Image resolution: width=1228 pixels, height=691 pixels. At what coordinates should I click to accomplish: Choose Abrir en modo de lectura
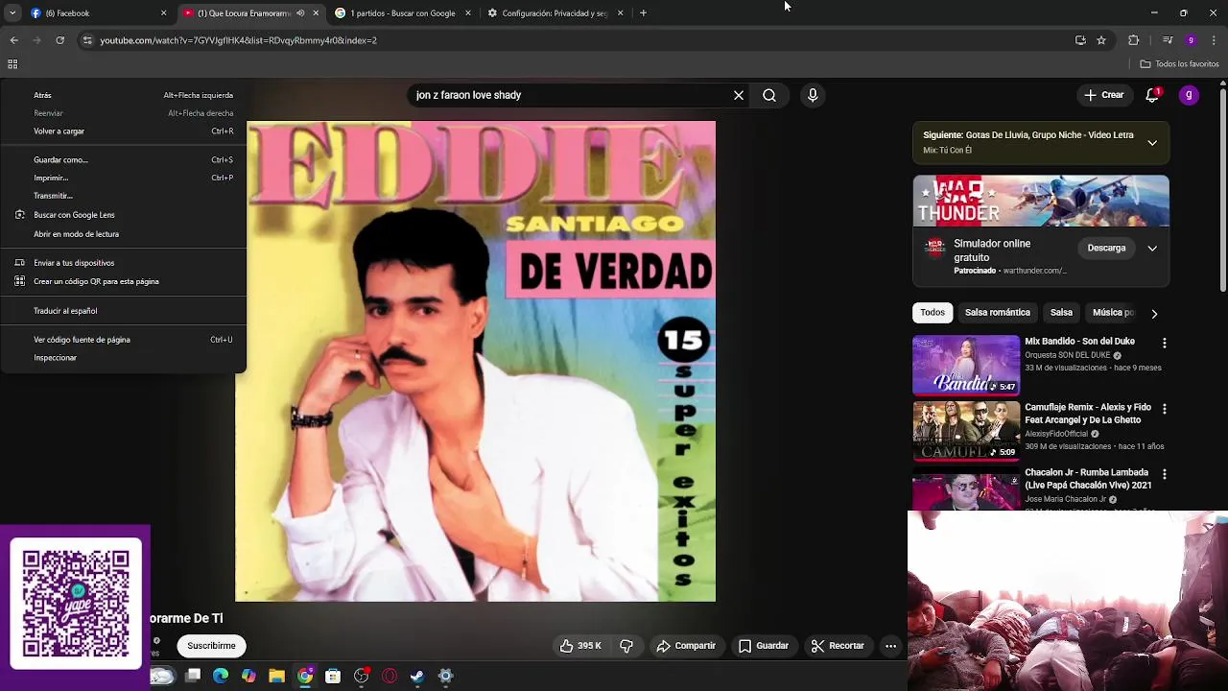tap(123, 234)
